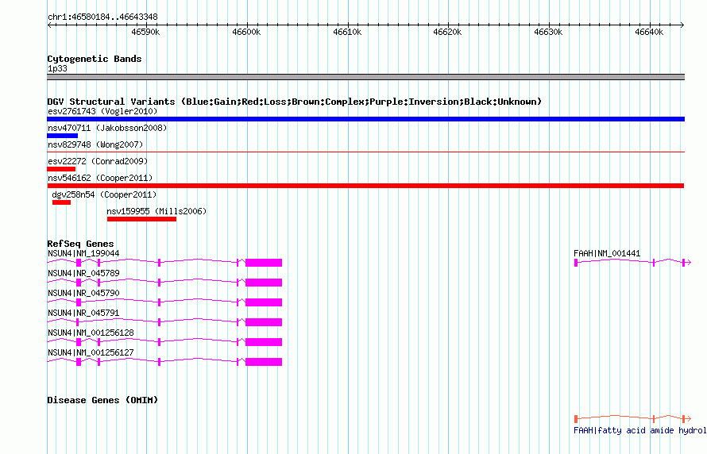
Task: Click the FAAH fatty acid amide OMIM label
Action: (x=639, y=430)
